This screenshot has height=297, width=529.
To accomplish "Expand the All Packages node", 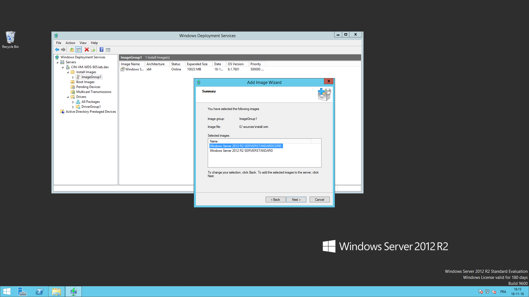I will pos(73,102).
